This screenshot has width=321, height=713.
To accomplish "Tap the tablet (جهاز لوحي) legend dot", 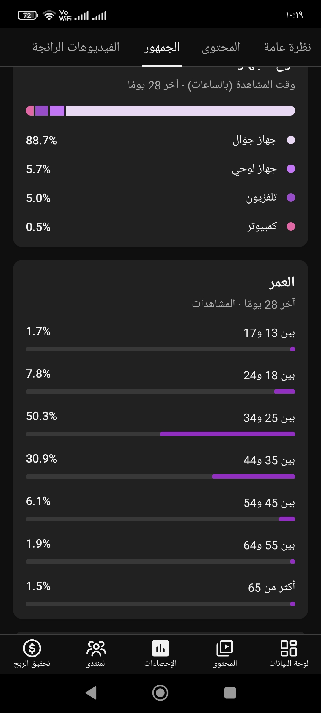I will [x=291, y=169].
